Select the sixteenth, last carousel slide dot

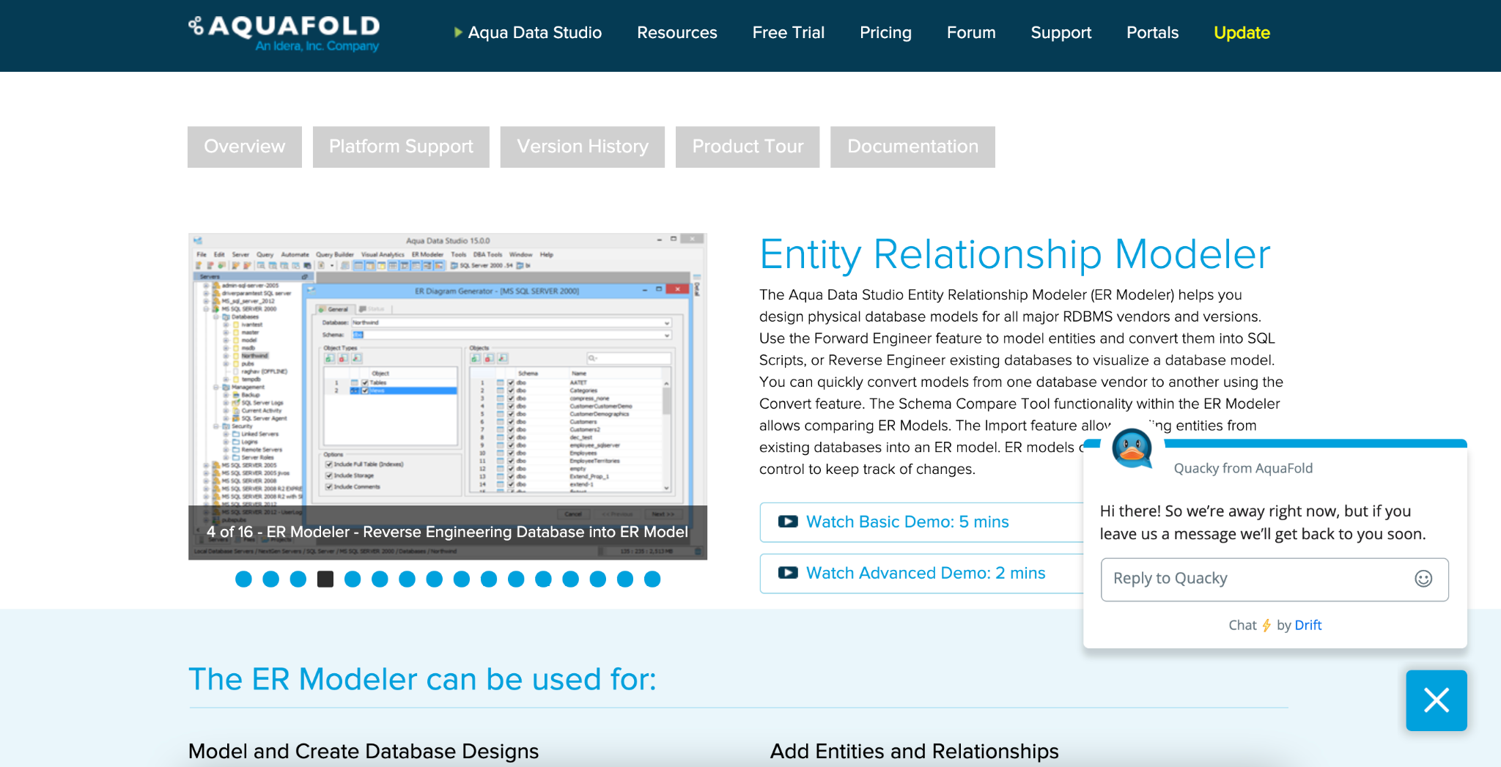652,579
